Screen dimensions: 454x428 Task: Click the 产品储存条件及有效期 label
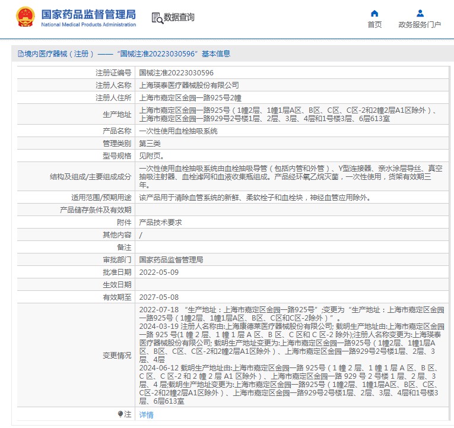pos(96,210)
